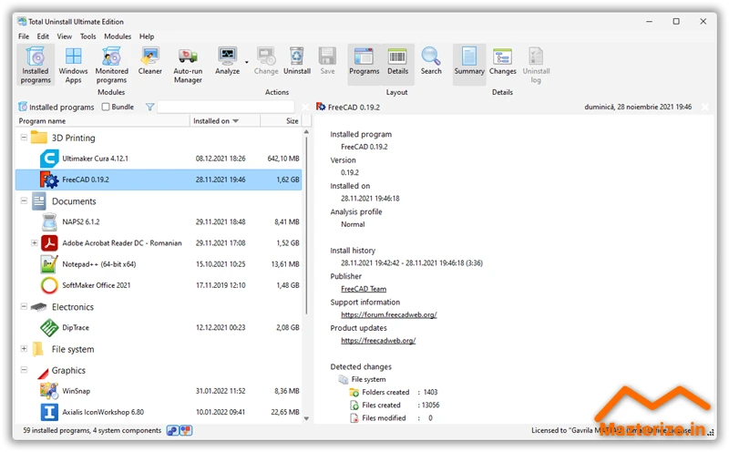Screen dimensions: 729x452
Task: Expand the File system group
Action: [24, 348]
